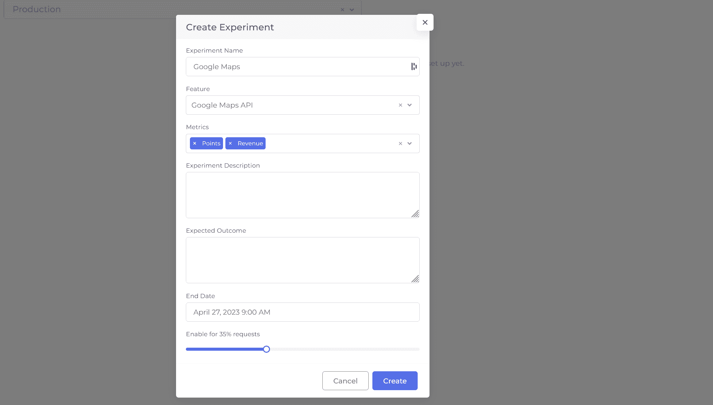713x405 pixels.
Task: Clear the Production environment selection
Action: pos(342,9)
